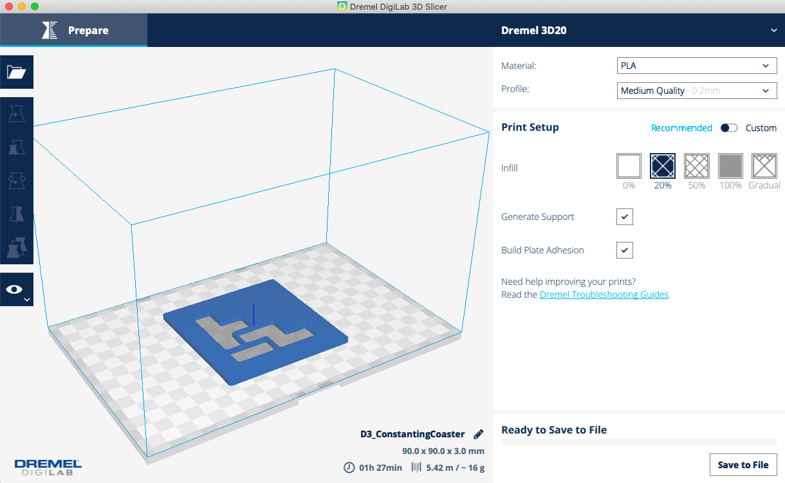Click the Ready to Save to File status
The image size is (785, 483).
554,430
